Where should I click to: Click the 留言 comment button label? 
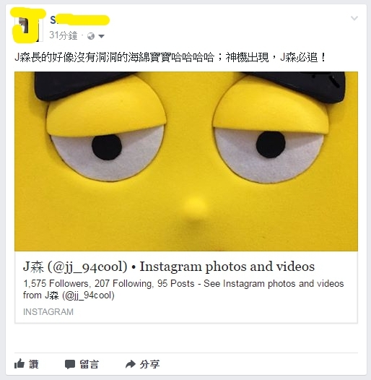pyautogui.click(x=90, y=364)
